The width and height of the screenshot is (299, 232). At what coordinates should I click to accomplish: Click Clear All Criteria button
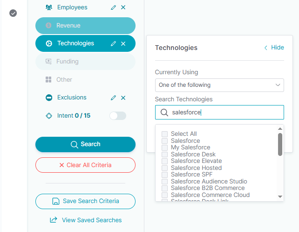[85, 165]
